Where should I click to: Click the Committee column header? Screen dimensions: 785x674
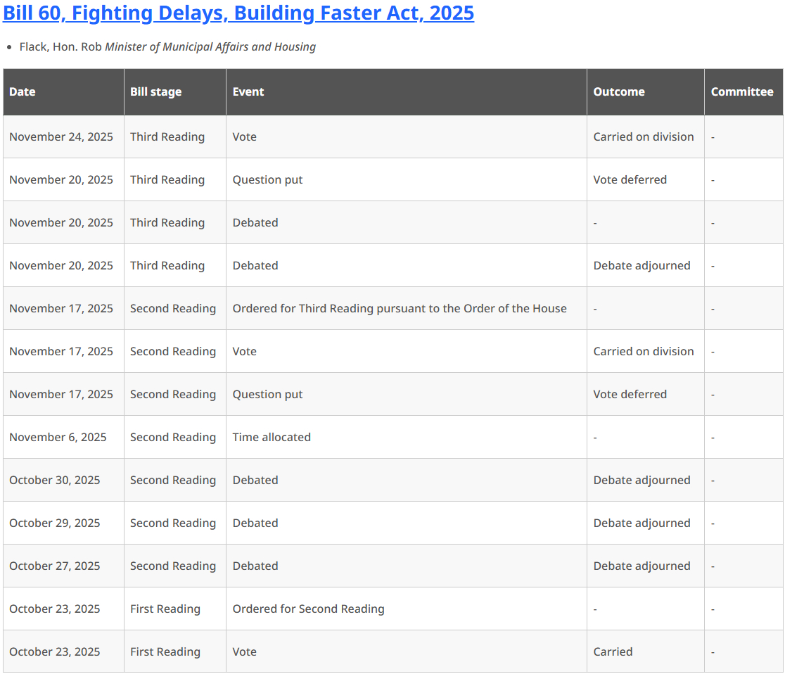coord(741,91)
